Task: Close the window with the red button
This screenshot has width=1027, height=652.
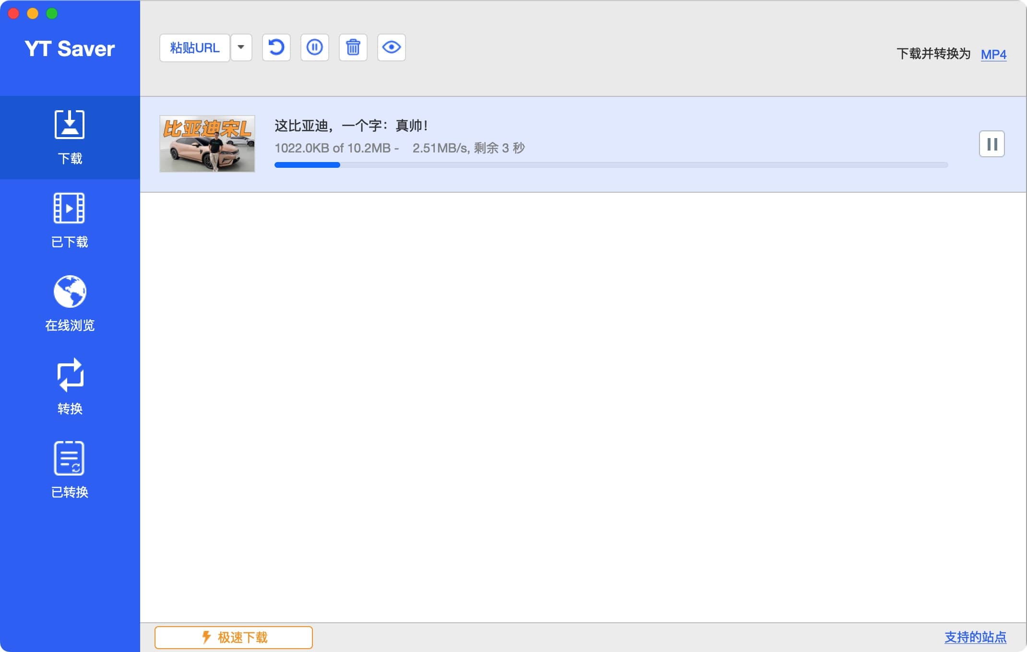Action: tap(14, 13)
